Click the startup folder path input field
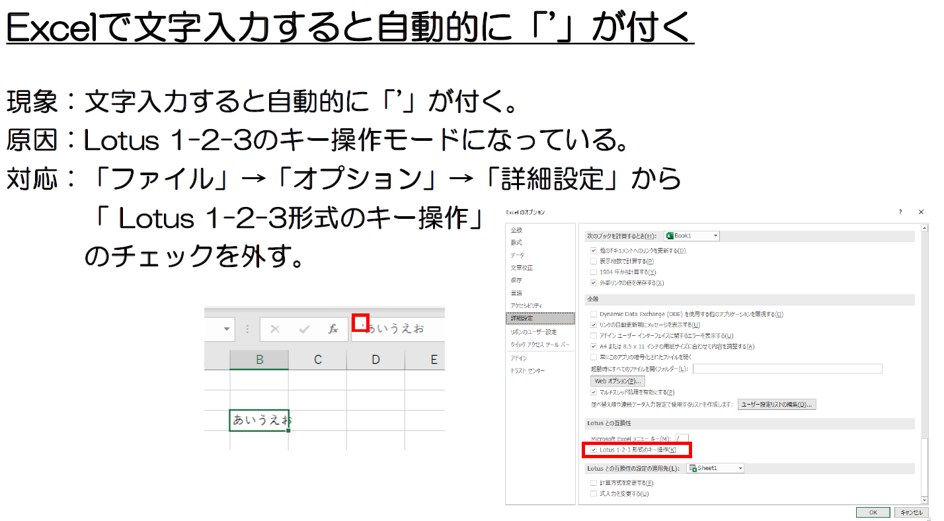The image size is (944, 521). pos(787,368)
